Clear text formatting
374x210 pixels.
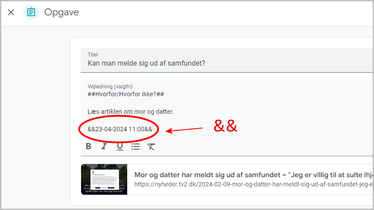click(x=151, y=147)
